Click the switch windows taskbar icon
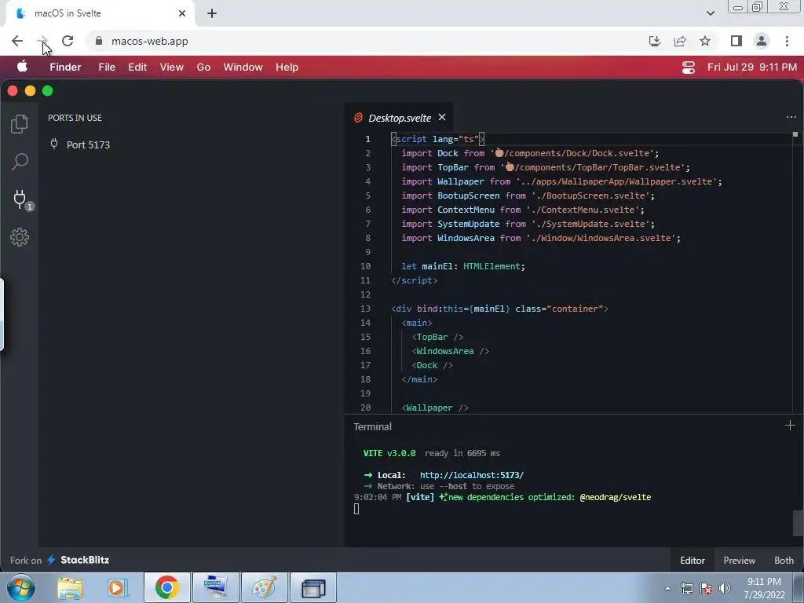 point(313,587)
